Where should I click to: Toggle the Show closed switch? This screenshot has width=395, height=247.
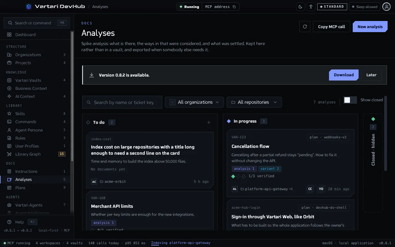[x=350, y=100]
